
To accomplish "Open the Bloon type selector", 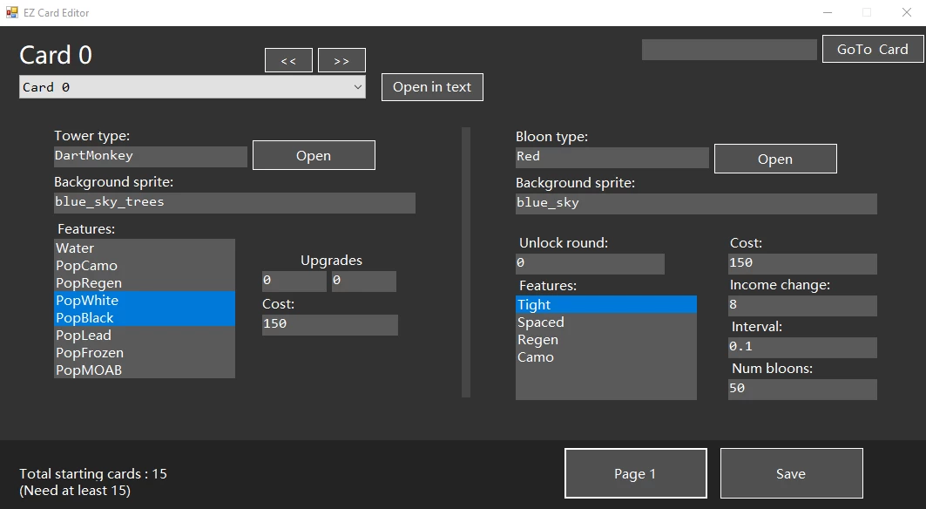I will (775, 159).
